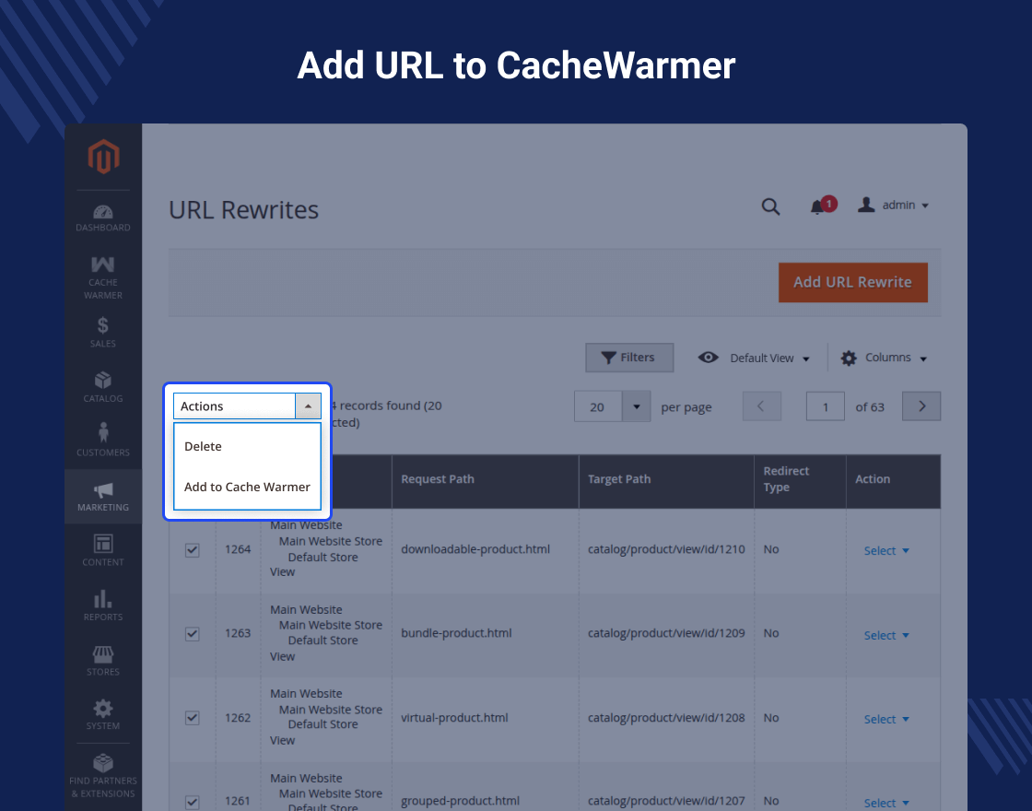Click catalog/product/view/id/1209 target path
Viewport: 1032px width, 811px height.
click(x=666, y=633)
